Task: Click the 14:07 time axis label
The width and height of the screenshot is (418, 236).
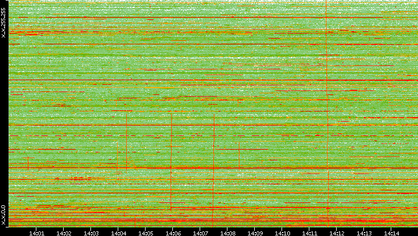Action: click(200, 233)
